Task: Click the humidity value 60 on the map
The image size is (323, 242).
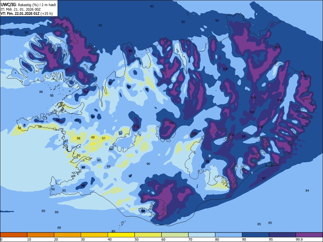Action: click(78, 156)
